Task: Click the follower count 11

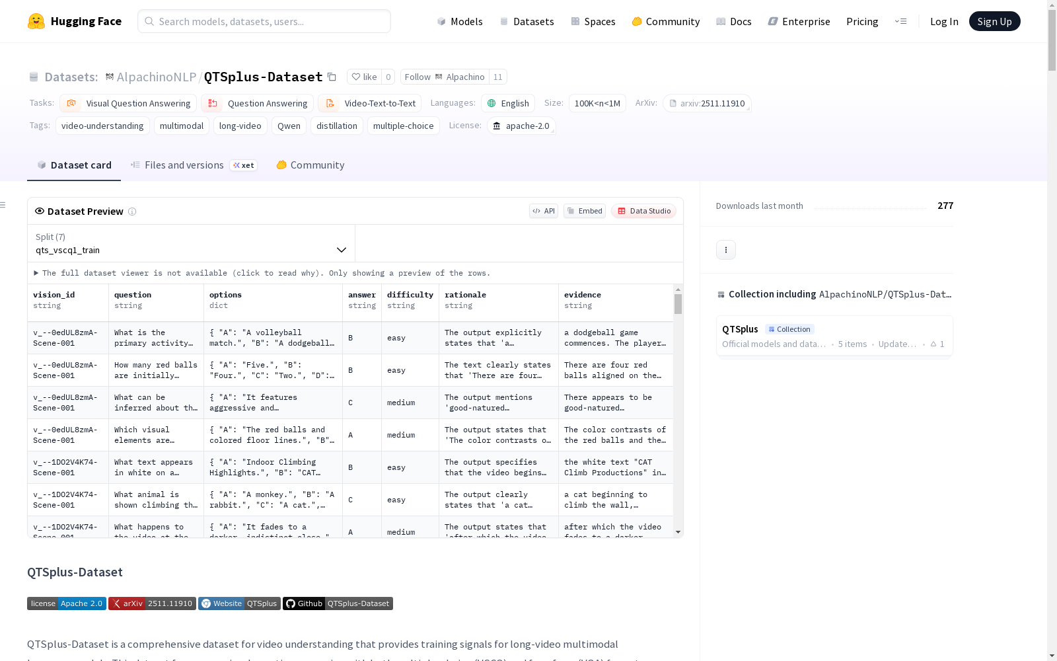Action: tap(498, 77)
